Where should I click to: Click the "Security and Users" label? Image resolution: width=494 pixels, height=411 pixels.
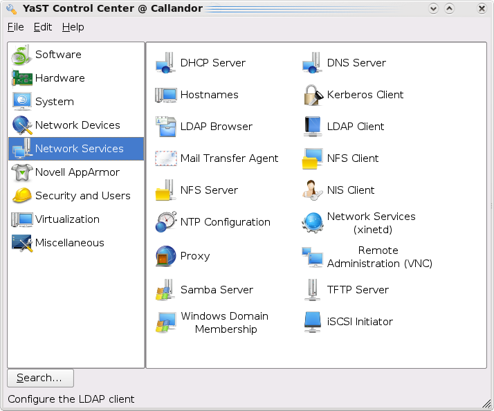tap(82, 196)
